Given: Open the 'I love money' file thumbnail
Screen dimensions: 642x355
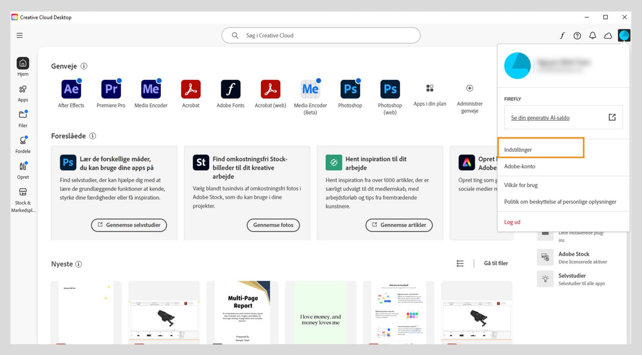Looking at the screenshot, I should tap(321, 312).
